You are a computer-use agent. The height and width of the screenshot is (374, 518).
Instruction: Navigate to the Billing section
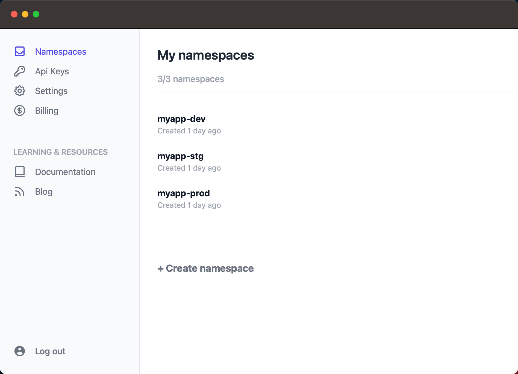click(x=47, y=110)
